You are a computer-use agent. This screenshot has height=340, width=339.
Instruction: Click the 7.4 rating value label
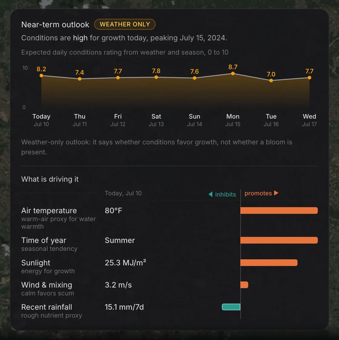(80, 72)
